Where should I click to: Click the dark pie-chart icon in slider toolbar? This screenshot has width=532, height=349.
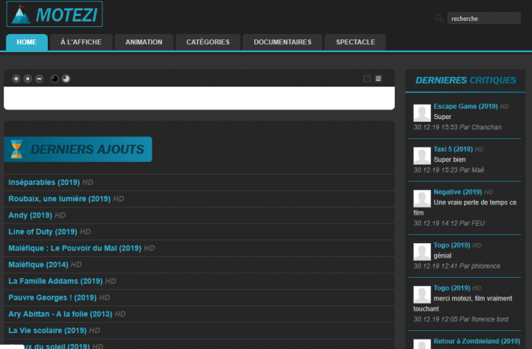pos(55,78)
